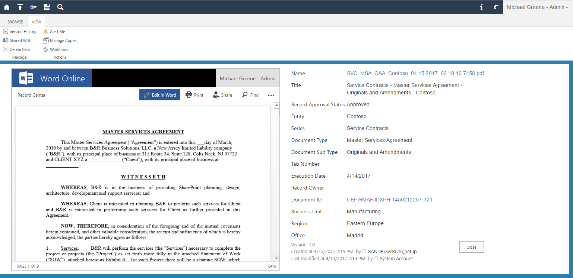Open the ellipsis more options menu

[x=271, y=95]
